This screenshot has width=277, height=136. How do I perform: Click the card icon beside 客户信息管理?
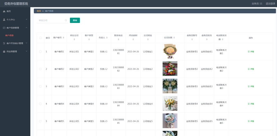4,28
